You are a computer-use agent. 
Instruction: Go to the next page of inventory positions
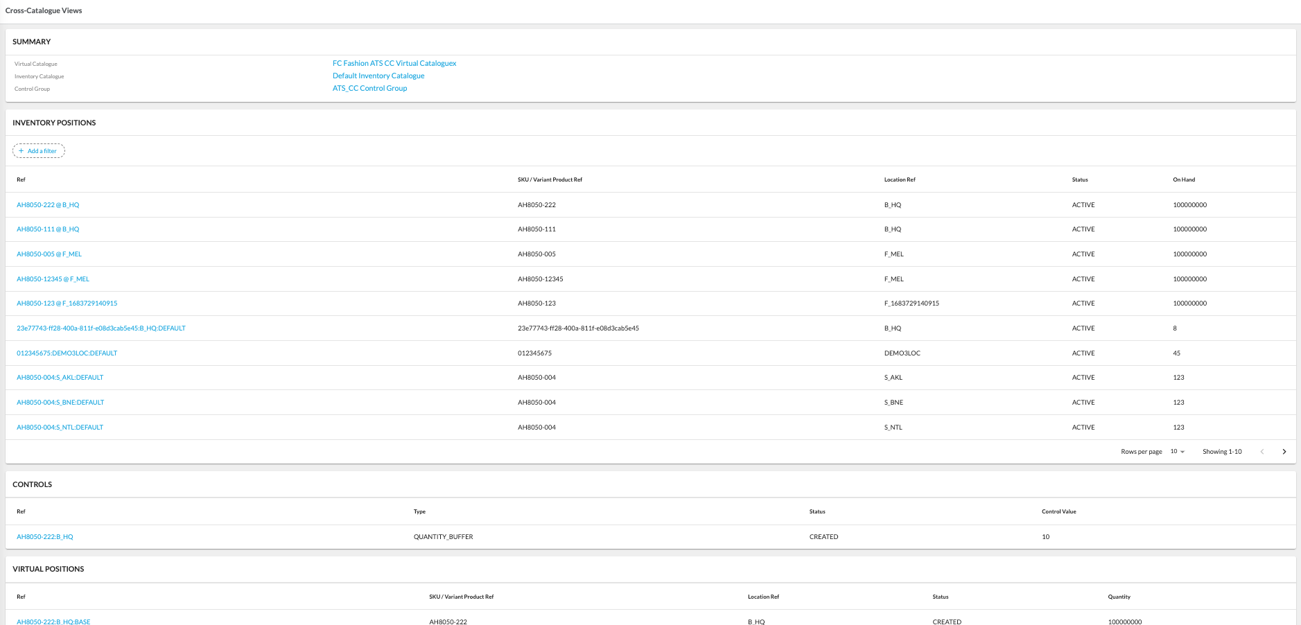[x=1284, y=451]
